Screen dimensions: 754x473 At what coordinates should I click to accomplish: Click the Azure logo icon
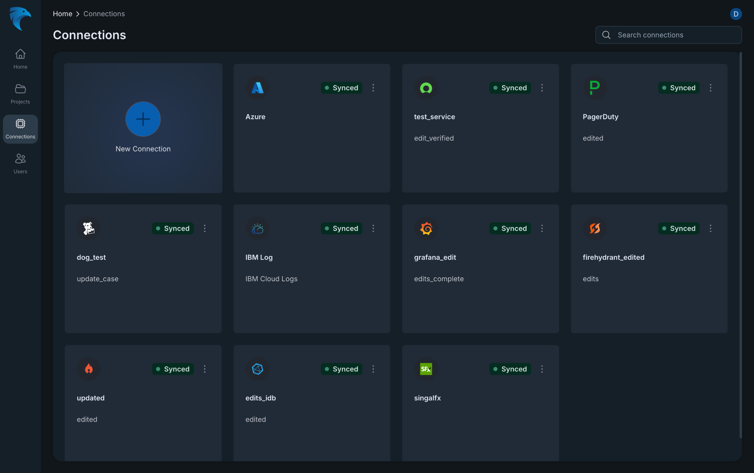[257, 88]
